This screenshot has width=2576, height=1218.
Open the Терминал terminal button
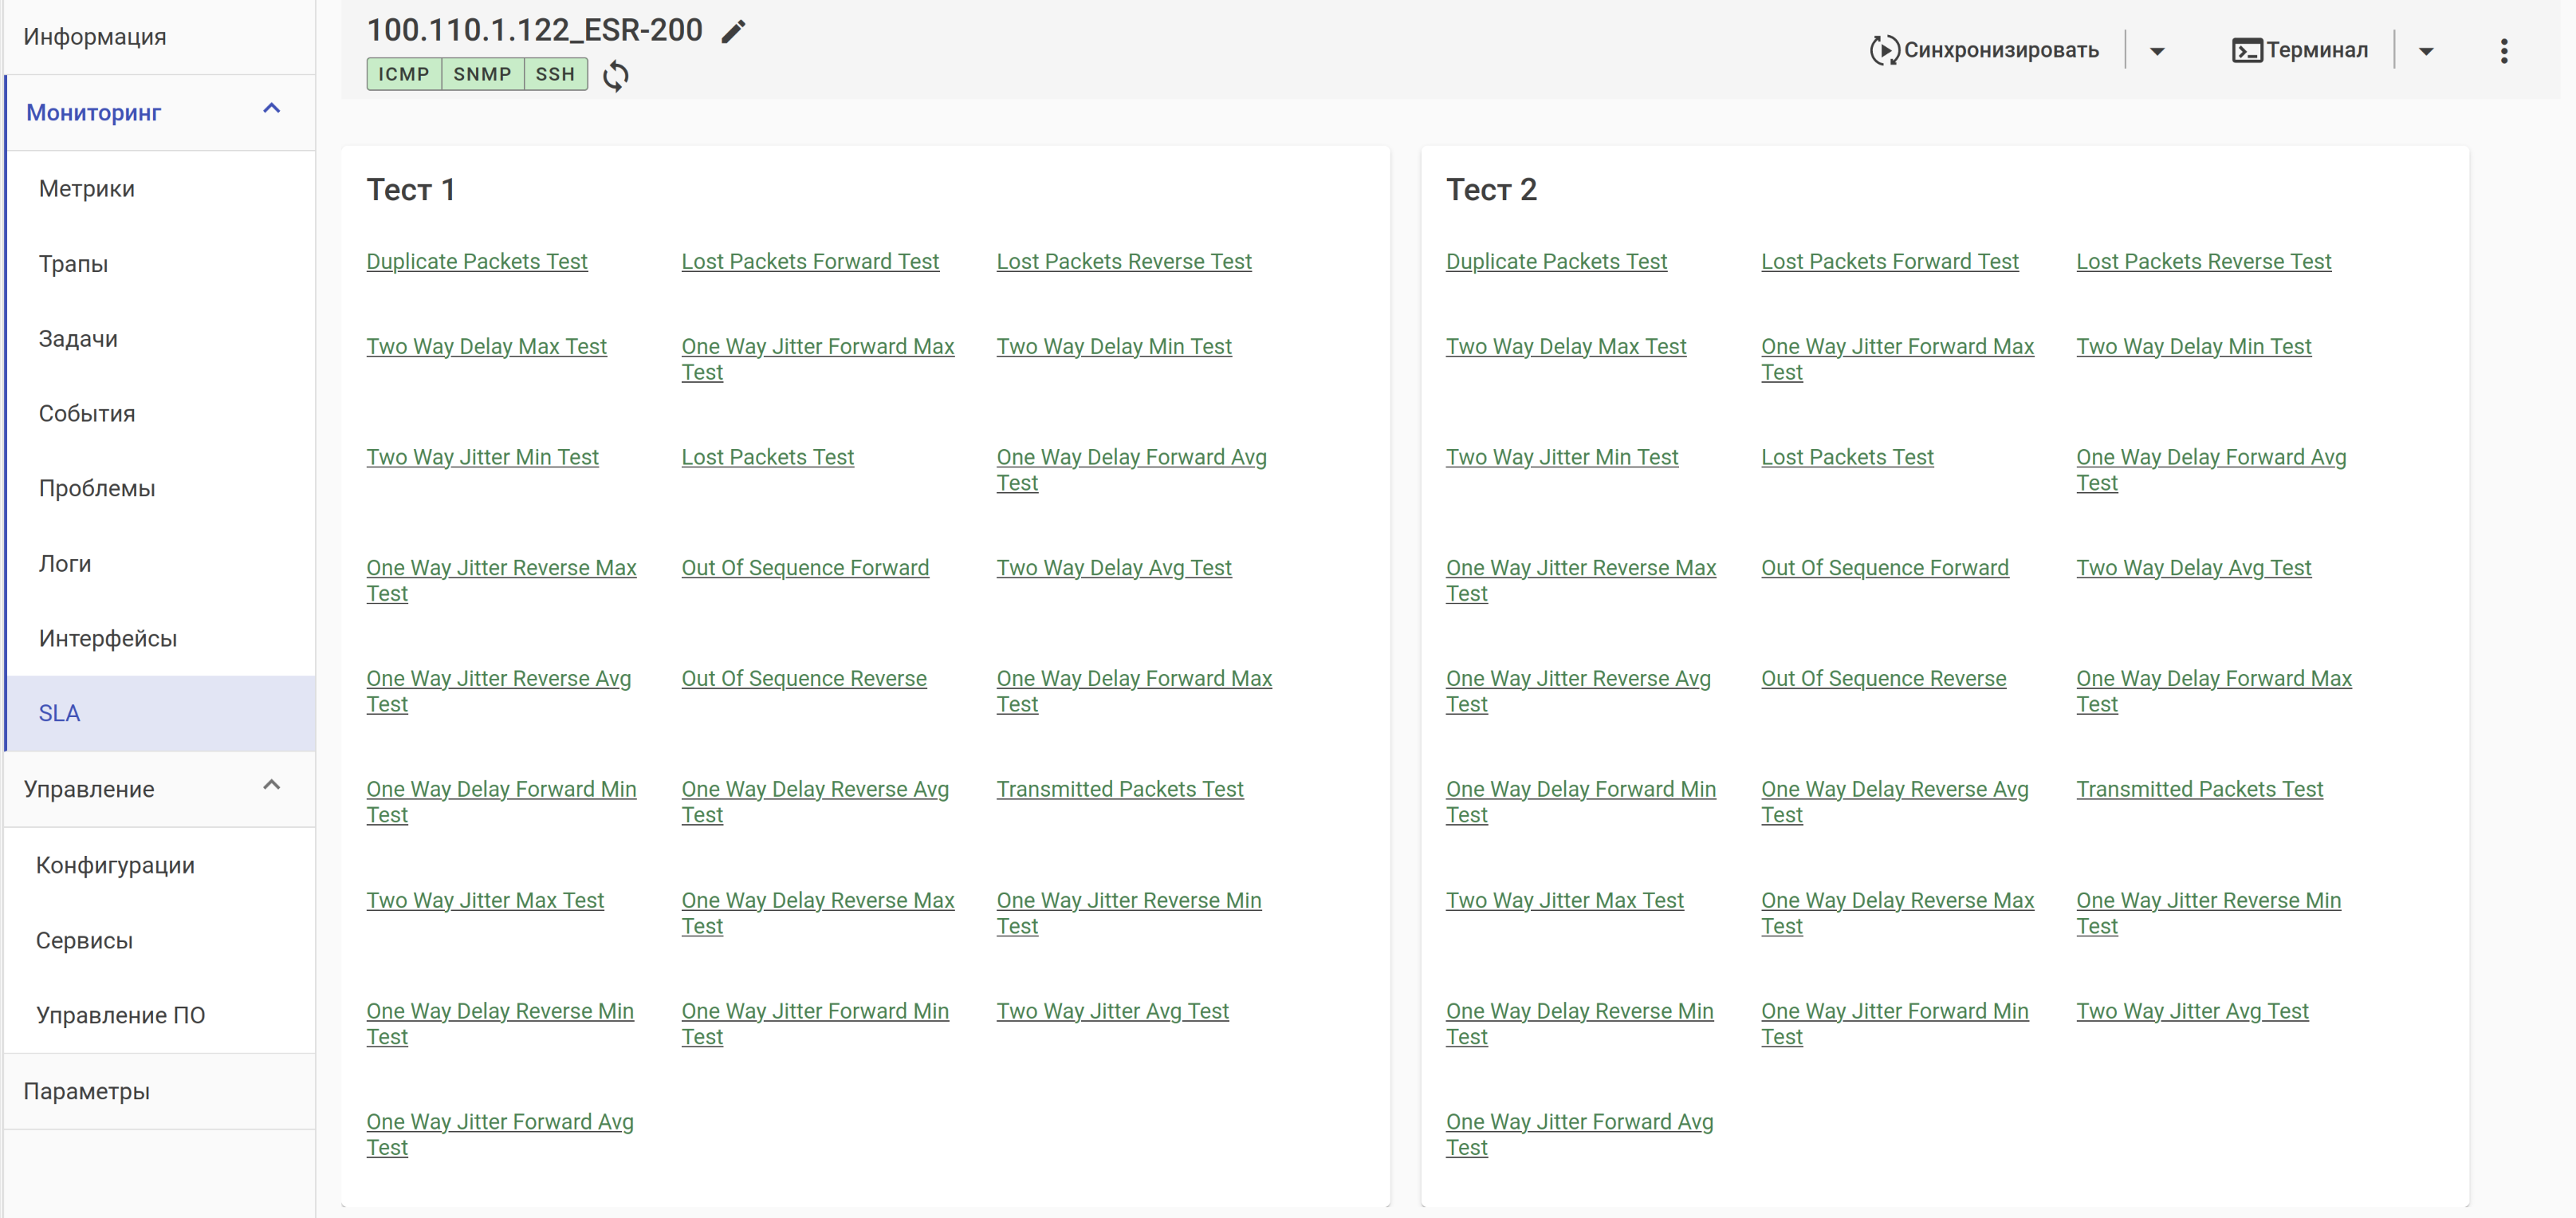pyautogui.click(x=2299, y=50)
